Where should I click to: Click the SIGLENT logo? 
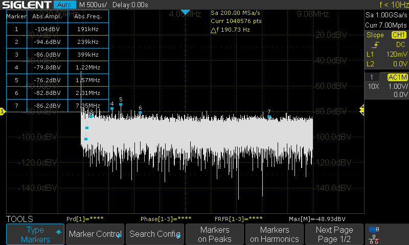pyautogui.click(x=27, y=5)
